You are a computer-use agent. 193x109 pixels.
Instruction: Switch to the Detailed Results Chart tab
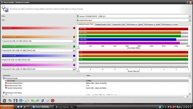coord(103,24)
